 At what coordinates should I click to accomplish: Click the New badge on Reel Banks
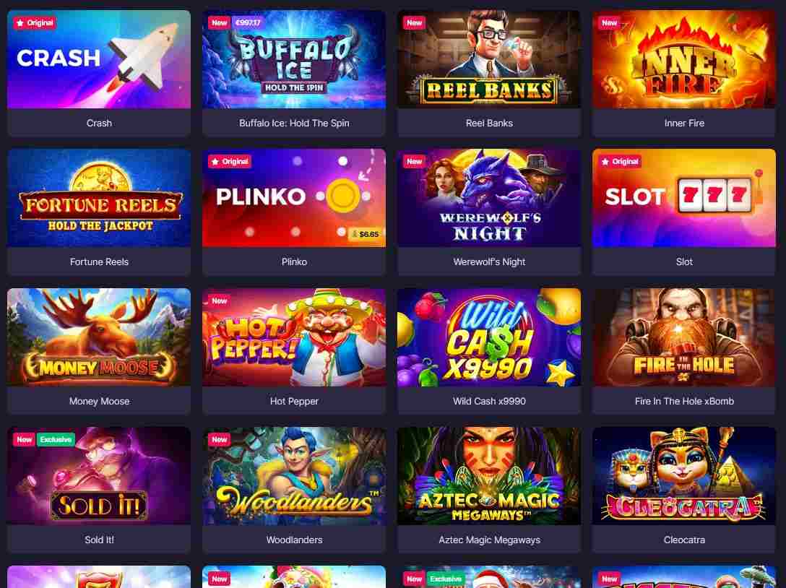click(x=414, y=22)
